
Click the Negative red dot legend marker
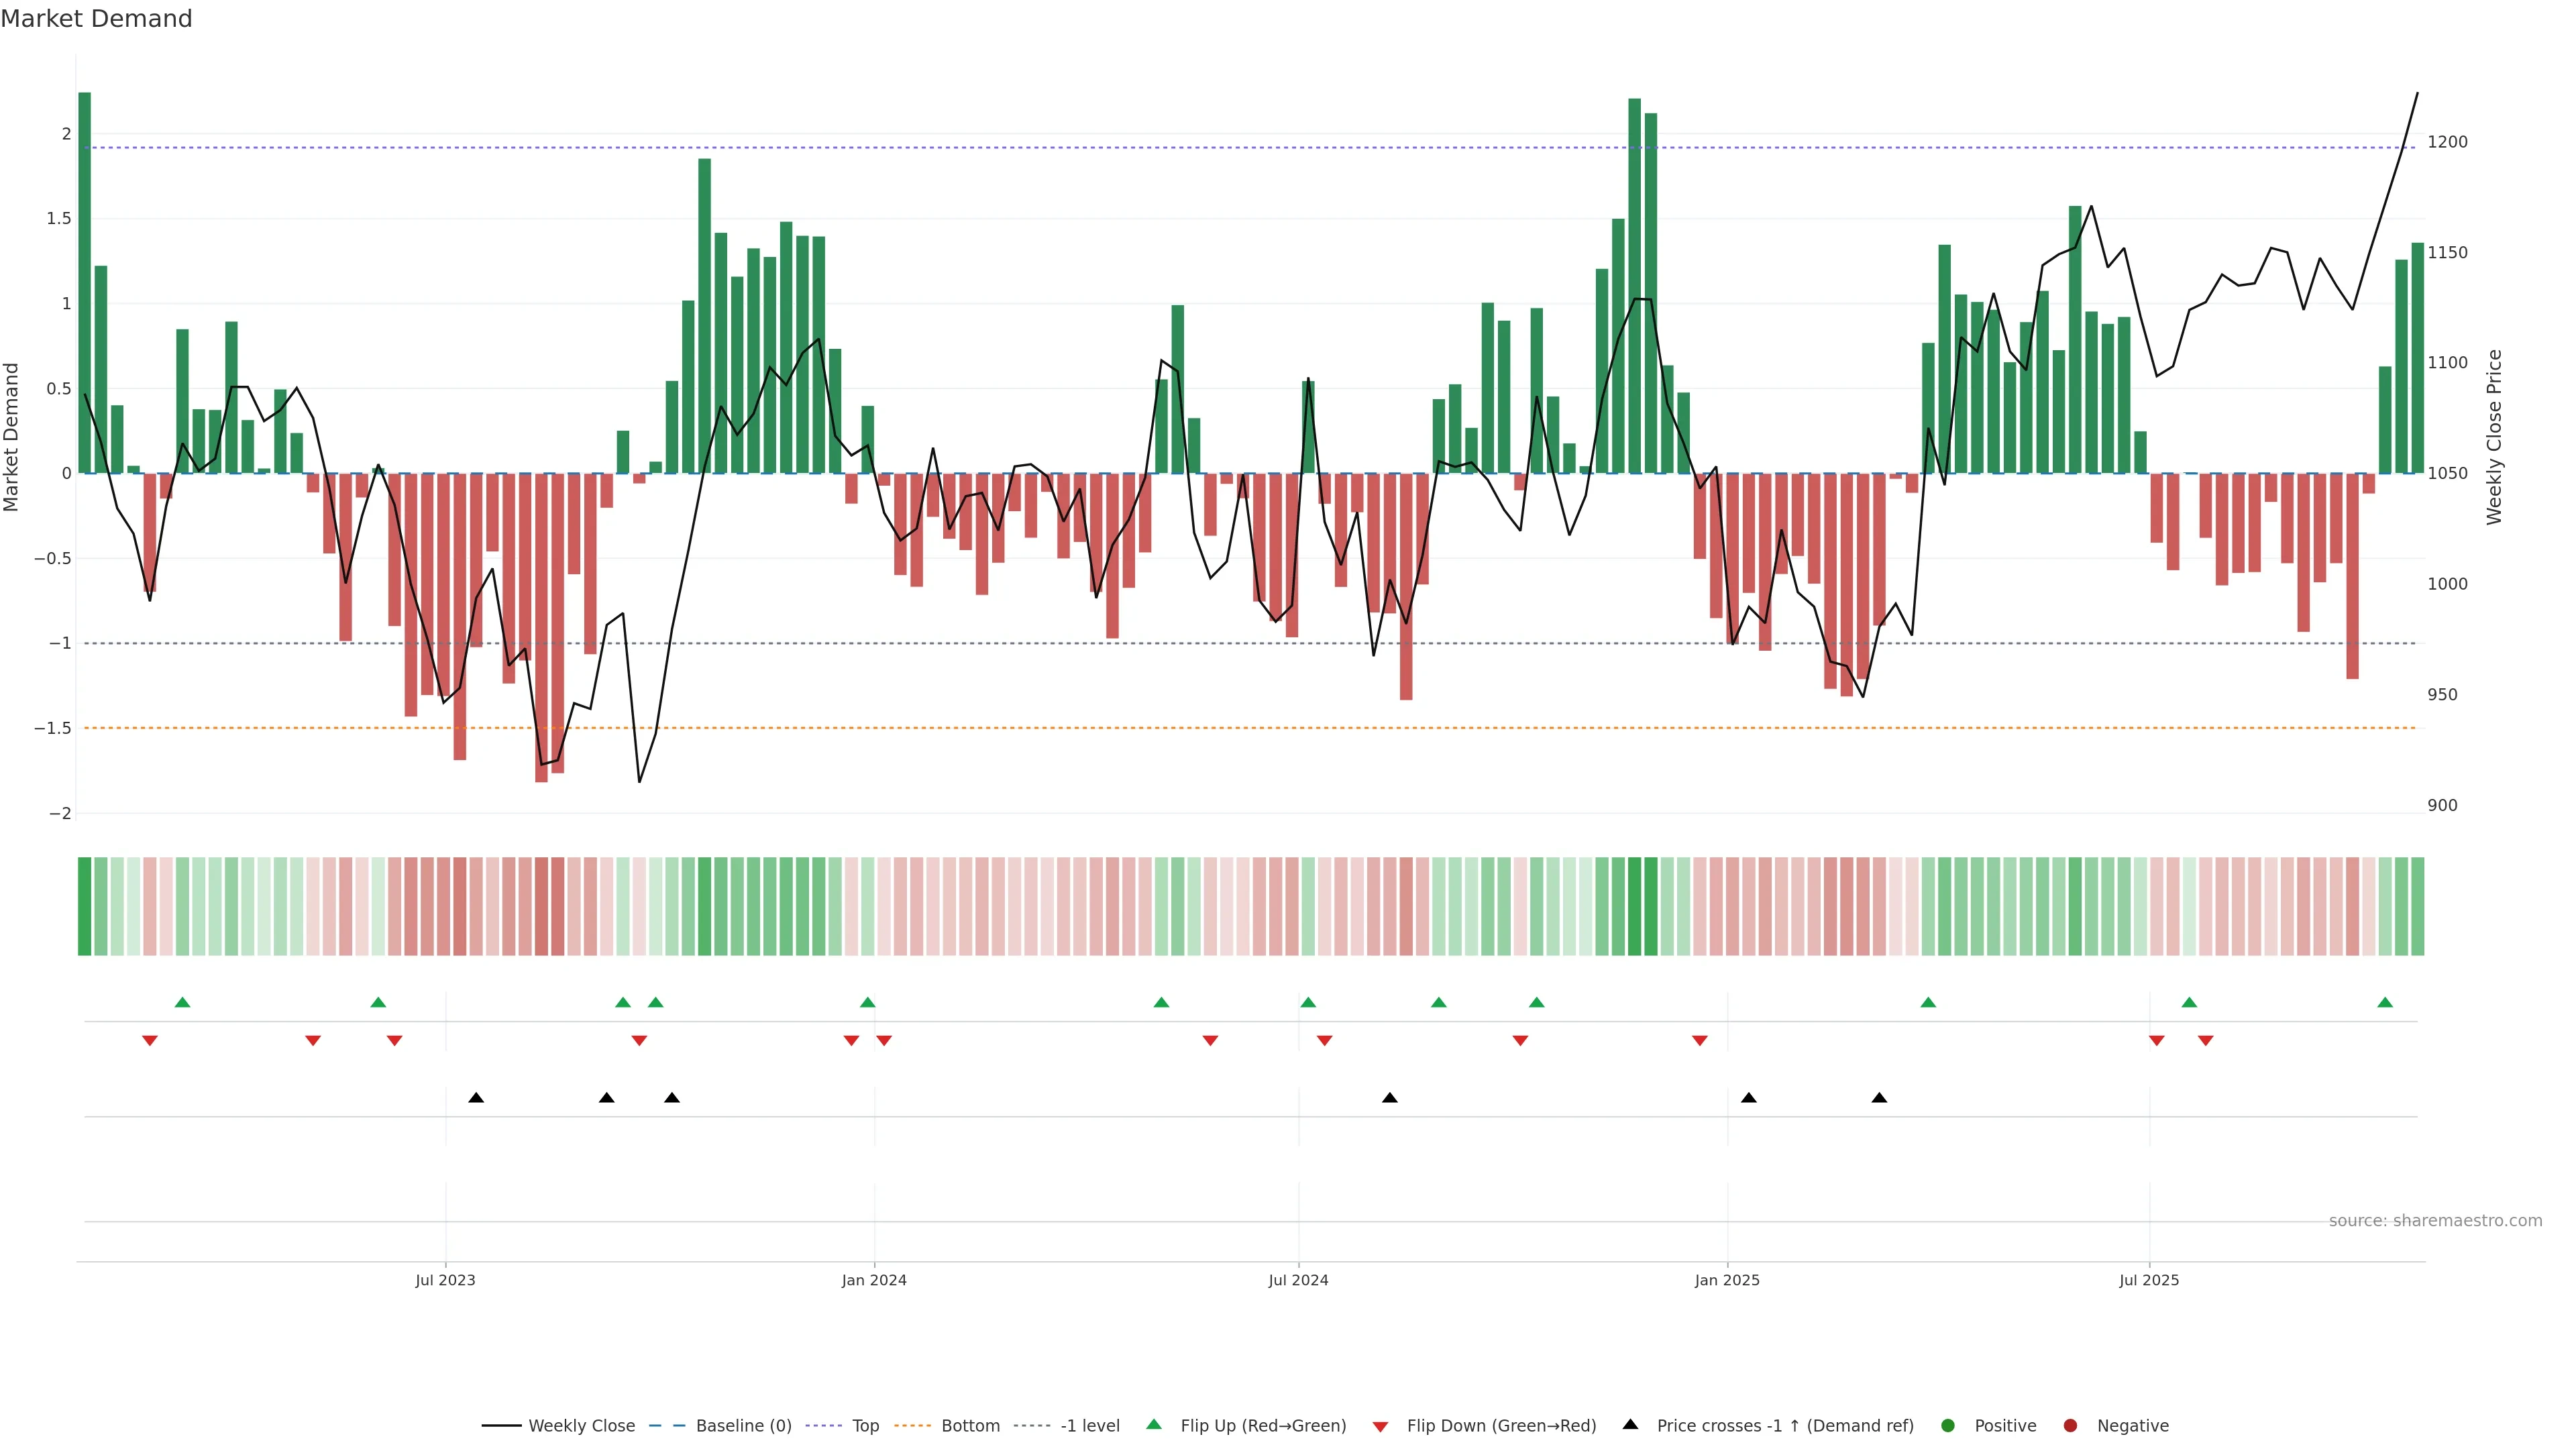(2070, 1425)
